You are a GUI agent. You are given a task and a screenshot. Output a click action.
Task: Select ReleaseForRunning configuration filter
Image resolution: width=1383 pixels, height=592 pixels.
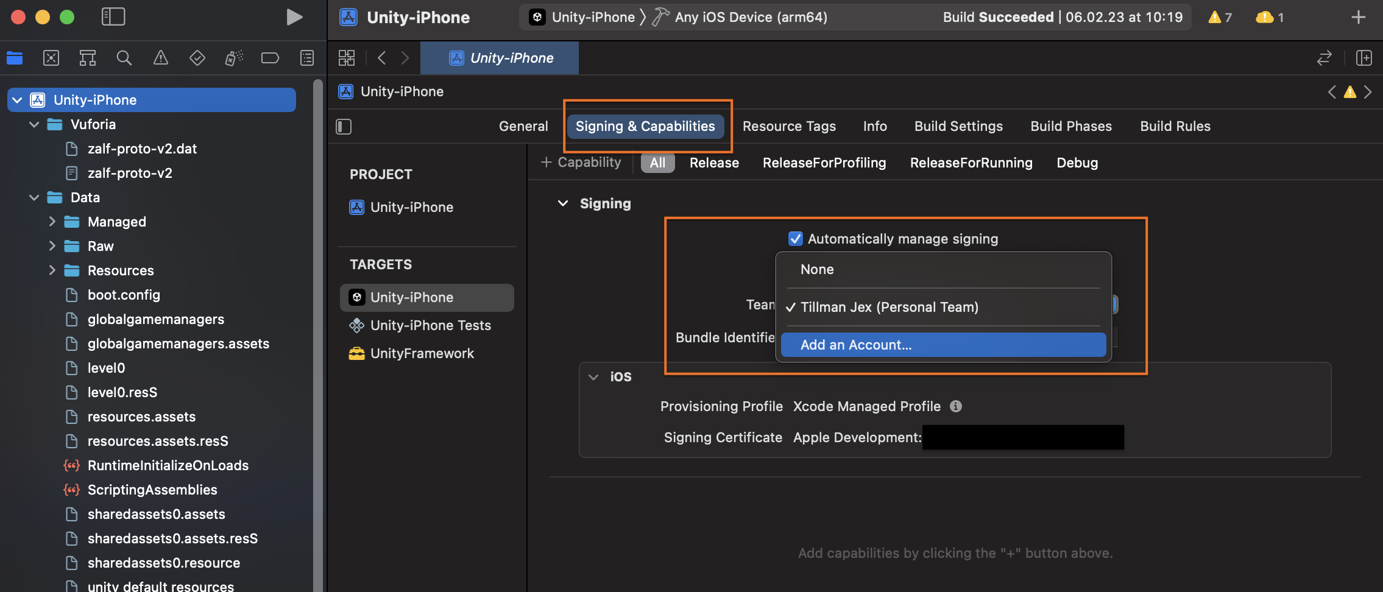[x=971, y=163]
